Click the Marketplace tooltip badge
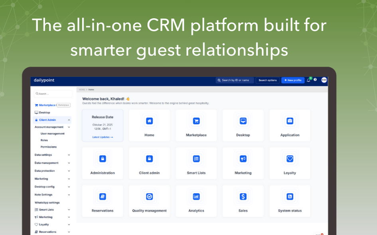Viewport: 377px width, 235px height. point(63,105)
